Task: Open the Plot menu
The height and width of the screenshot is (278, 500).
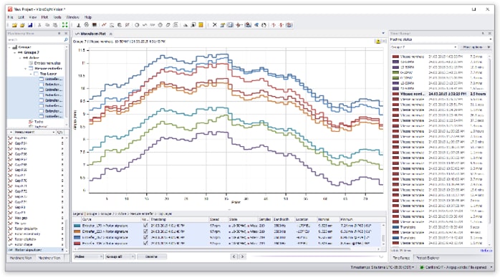Action: (x=44, y=17)
